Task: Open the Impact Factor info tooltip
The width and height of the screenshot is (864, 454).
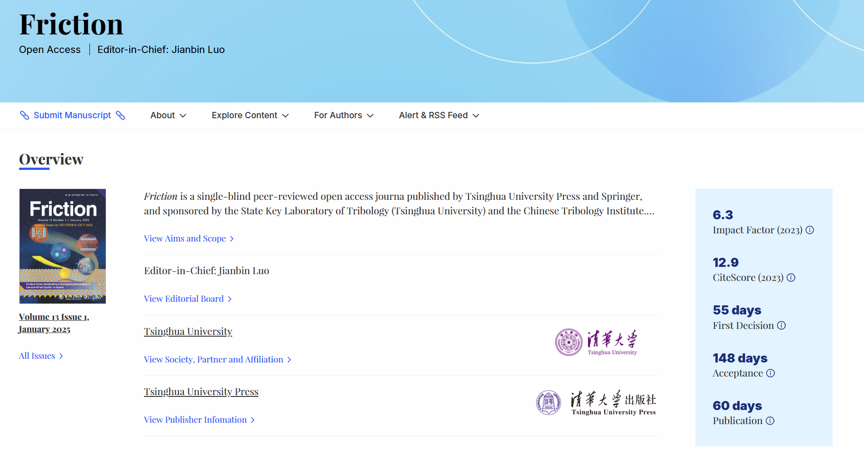Action: 810,230
